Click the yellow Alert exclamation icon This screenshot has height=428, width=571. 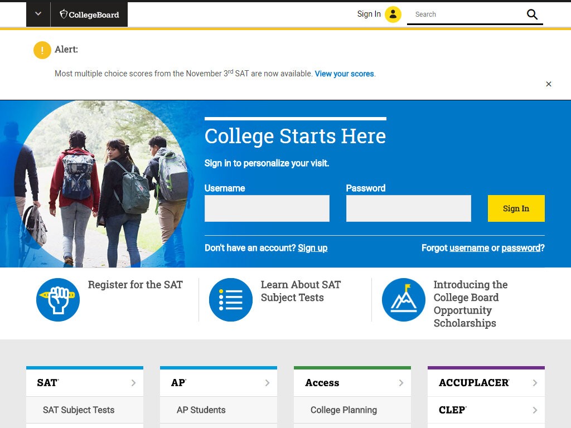tap(42, 50)
